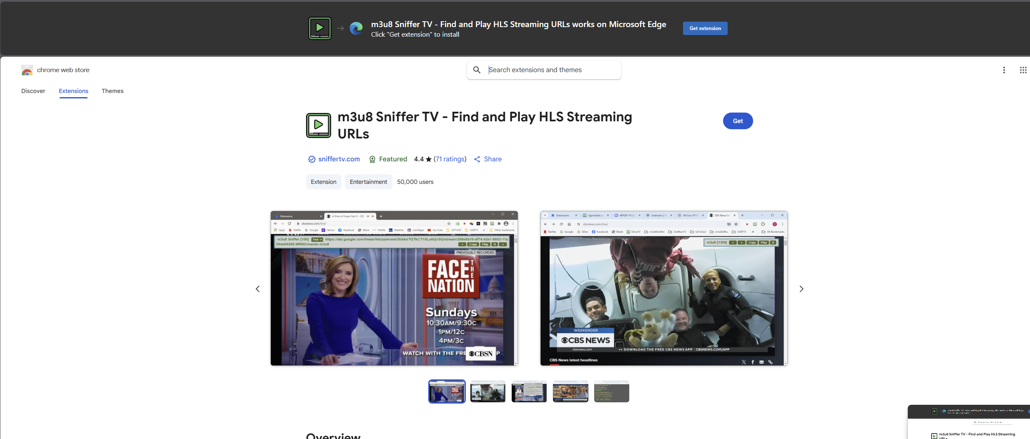This screenshot has width=1030, height=439.
Task: Open the sniffertv.com publisher link
Action: click(x=339, y=159)
